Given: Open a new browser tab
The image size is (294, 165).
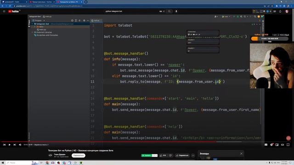Looking at the screenshot, I should (x=86, y=2).
